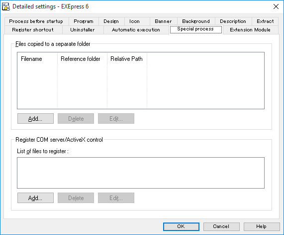Select the Register shortcut tab

[33, 30]
